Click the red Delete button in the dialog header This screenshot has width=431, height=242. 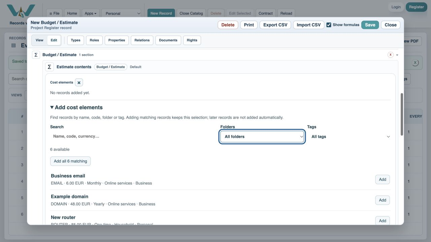click(228, 25)
